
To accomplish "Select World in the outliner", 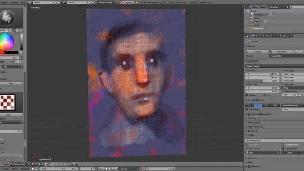I will 256,18.
